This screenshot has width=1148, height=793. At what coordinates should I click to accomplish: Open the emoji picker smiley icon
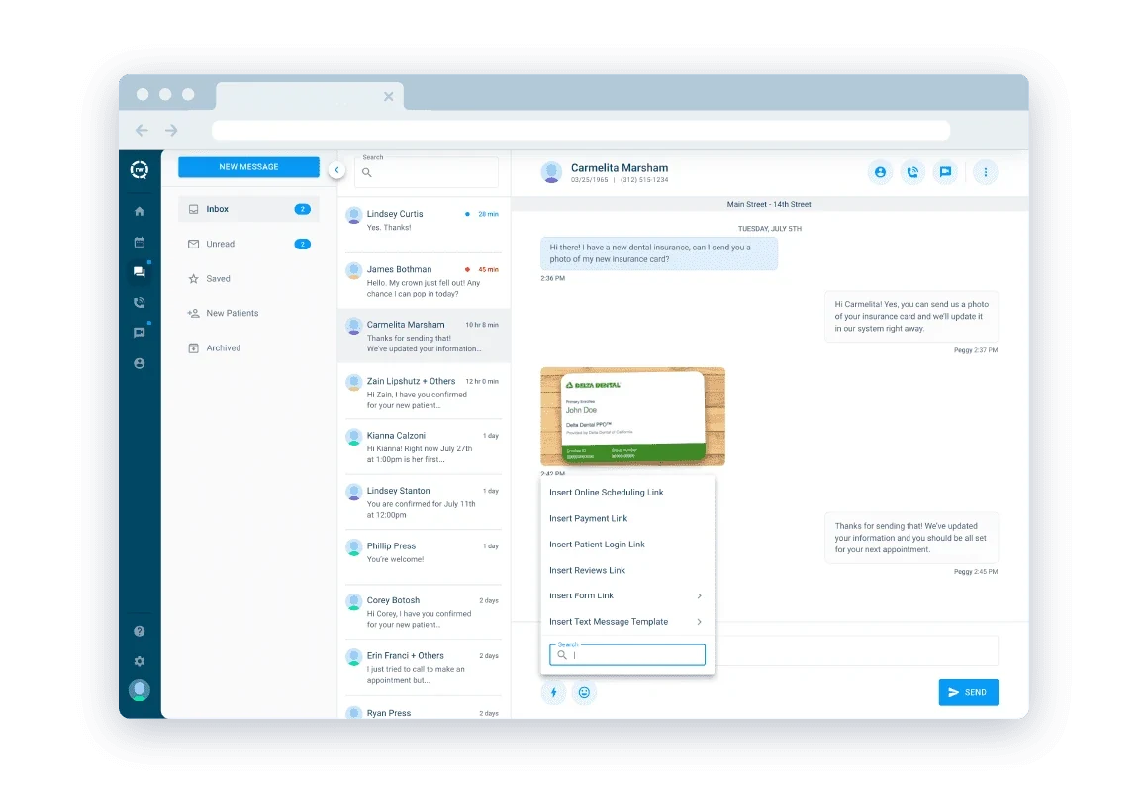[x=584, y=693]
